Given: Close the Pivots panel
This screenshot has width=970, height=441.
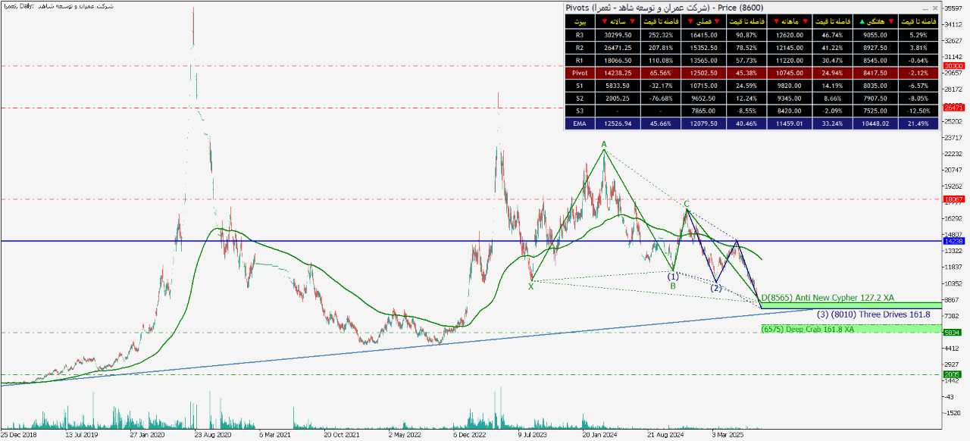Looking at the screenshot, I should [934, 8].
